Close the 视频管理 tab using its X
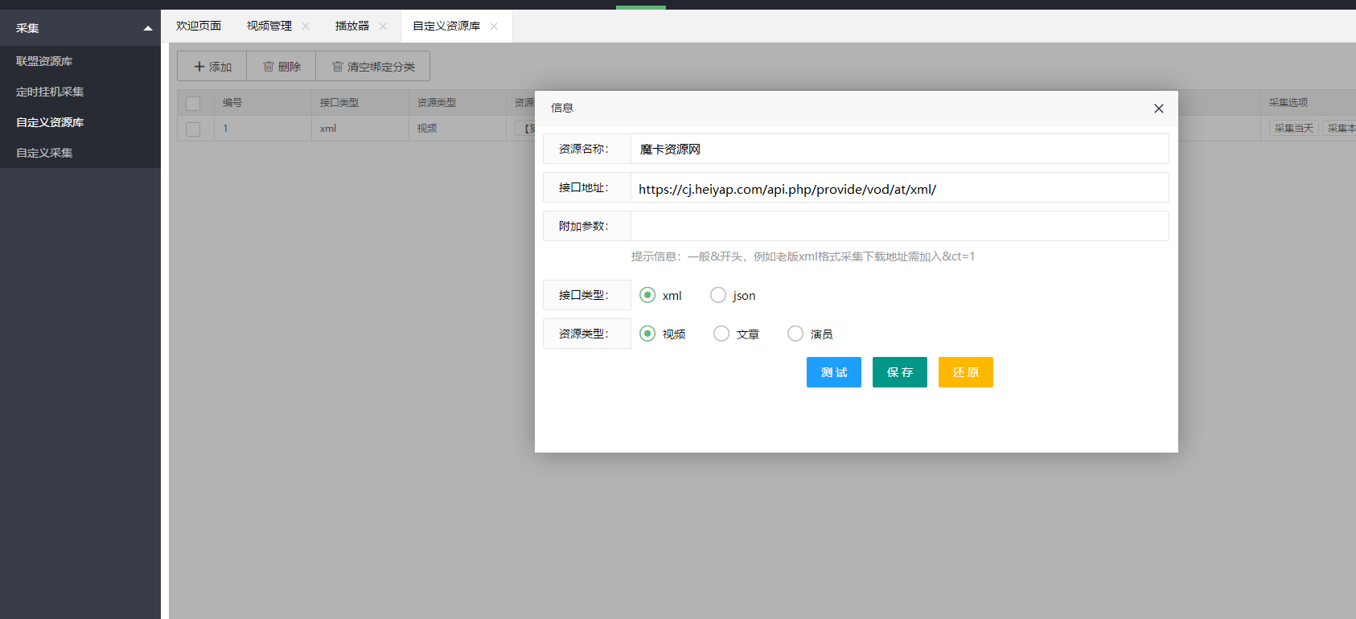 pyautogui.click(x=306, y=27)
